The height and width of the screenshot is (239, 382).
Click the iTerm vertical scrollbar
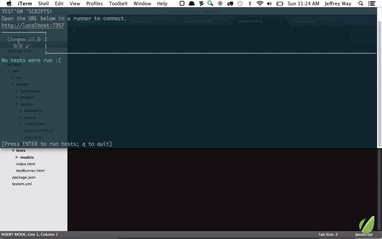[380, 84]
